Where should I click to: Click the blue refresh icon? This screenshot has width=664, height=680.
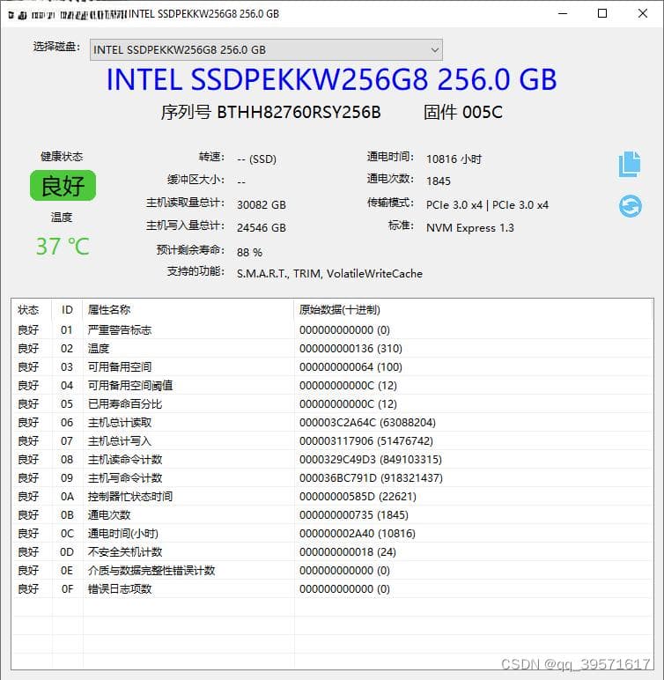(630, 206)
